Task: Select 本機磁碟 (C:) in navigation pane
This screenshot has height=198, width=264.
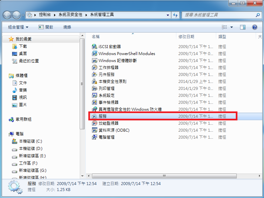Action: [x=30, y=141]
